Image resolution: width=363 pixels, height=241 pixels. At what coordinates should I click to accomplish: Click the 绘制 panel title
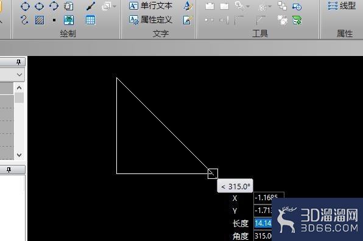click(x=68, y=33)
